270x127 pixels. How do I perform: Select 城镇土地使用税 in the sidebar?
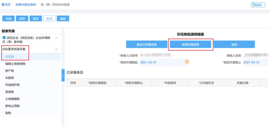point(15,64)
